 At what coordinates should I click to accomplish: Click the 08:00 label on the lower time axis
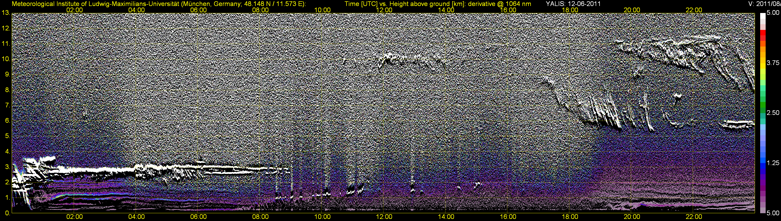(x=260, y=217)
